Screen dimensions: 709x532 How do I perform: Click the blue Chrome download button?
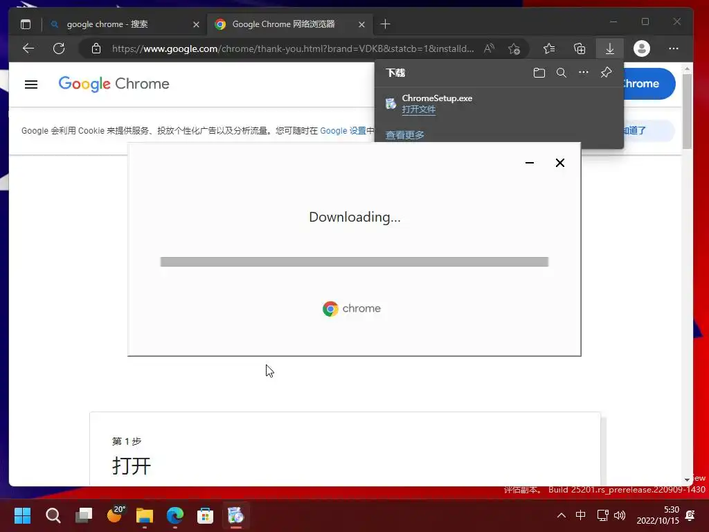[x=649, y=84]
